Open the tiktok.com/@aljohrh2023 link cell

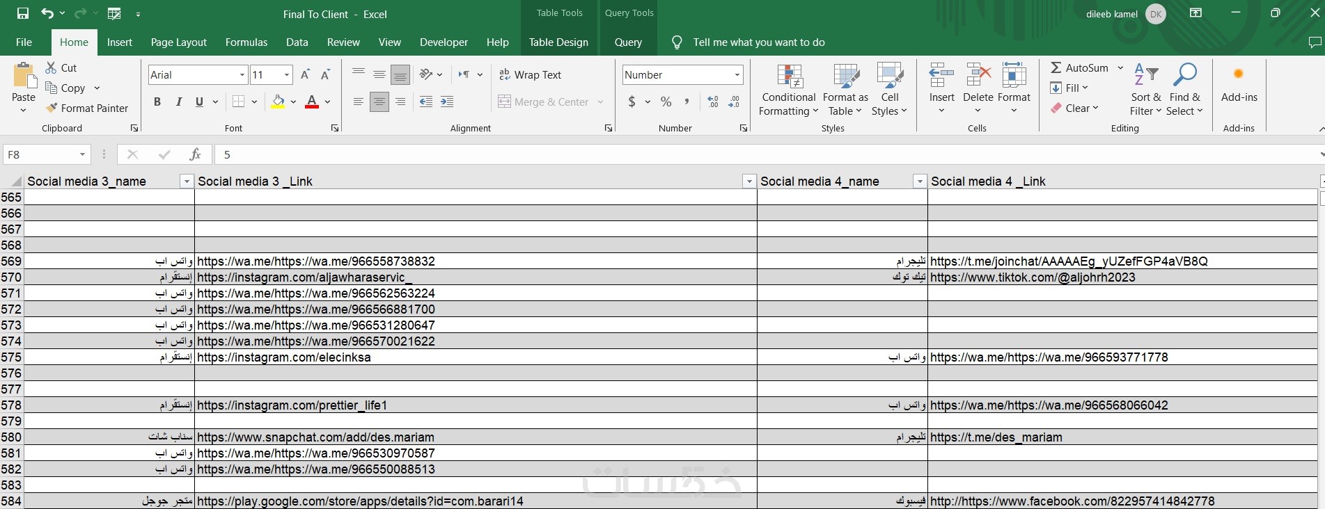point(1122,277)
